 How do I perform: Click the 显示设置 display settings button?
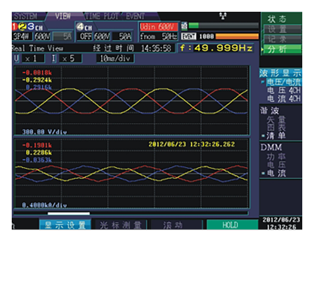coord(65,224)
